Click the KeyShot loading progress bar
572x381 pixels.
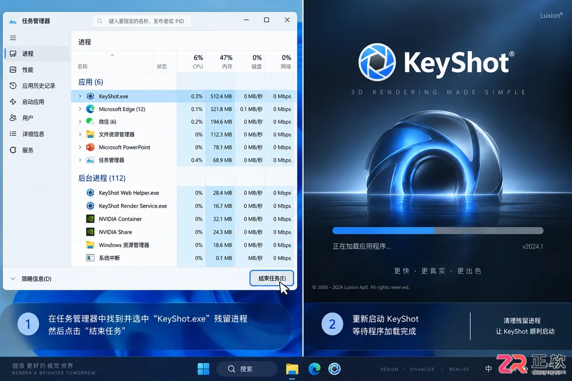tap(438, 230)
